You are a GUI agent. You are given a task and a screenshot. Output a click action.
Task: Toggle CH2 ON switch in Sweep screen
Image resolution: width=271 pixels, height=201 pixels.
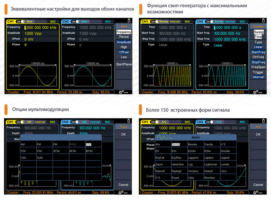[209, 22]
